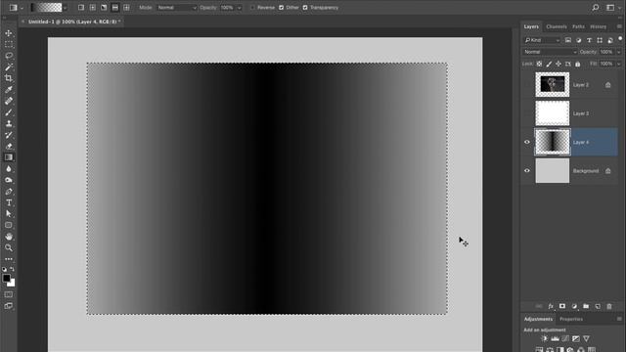Add Vibrance adjustment

[x=586, y=338]
